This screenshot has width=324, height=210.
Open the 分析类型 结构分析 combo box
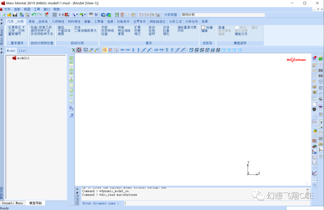223,15
